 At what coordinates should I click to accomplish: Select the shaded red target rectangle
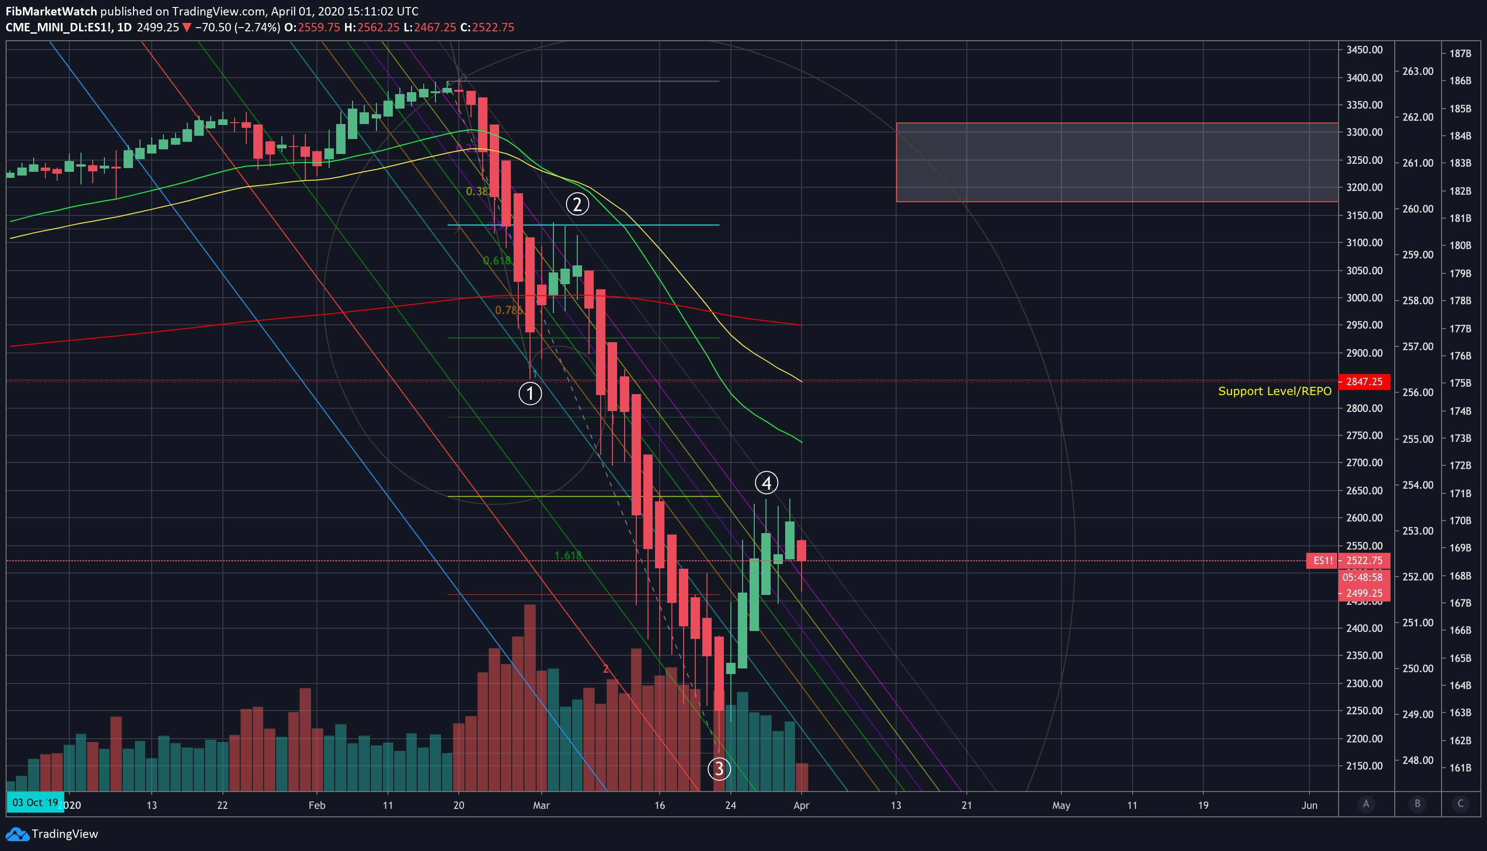1117,162
